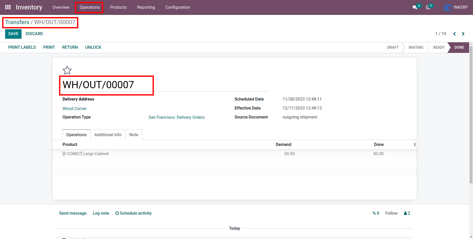Schedule an activity
Screen dimensions: 473x239
(x=133, y=213)
